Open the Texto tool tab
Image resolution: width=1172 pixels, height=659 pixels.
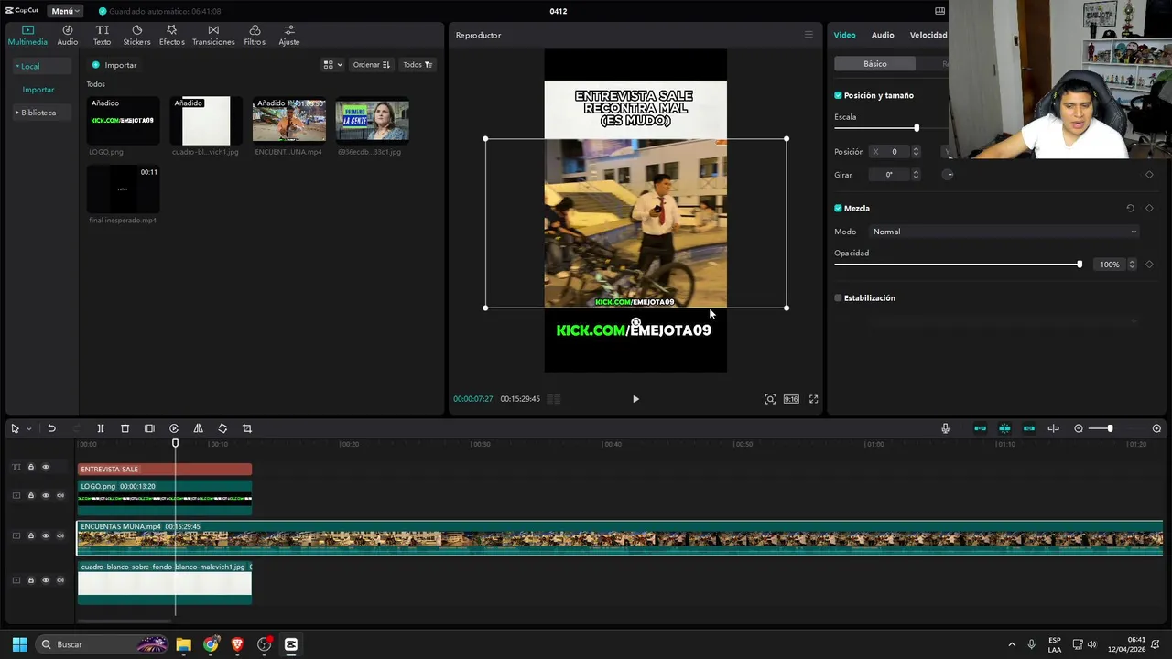102,36
